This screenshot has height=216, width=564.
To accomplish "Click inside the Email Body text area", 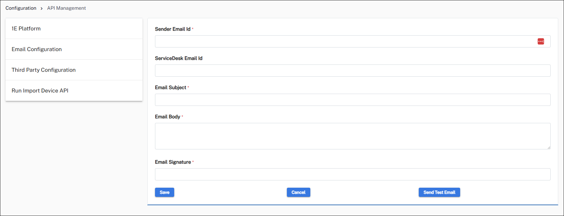I will click(x=352, y=136).
